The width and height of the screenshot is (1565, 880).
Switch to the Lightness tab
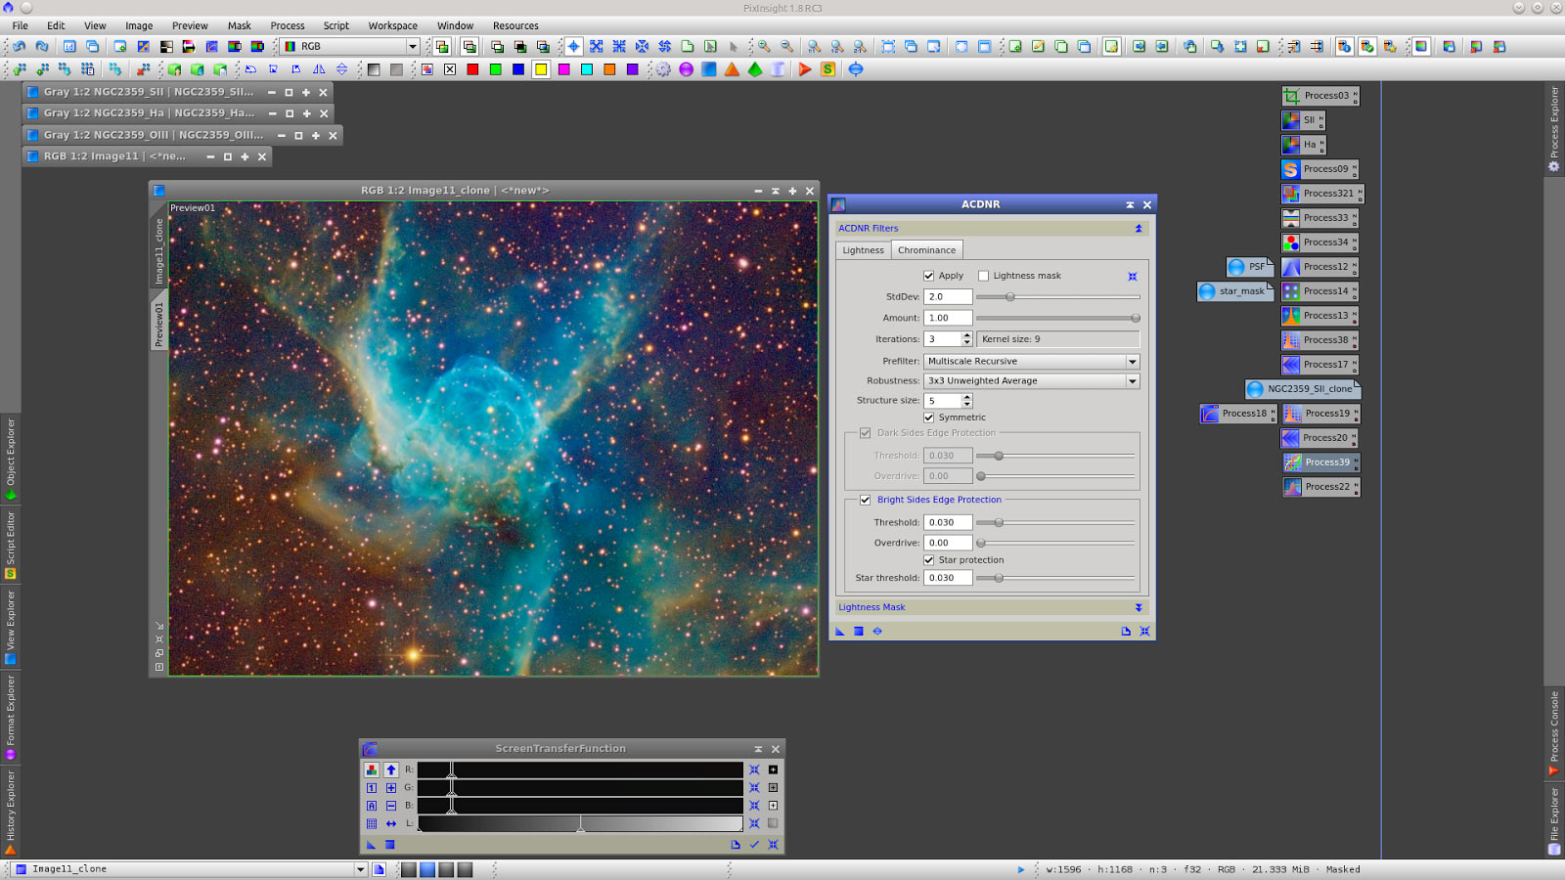863,250
